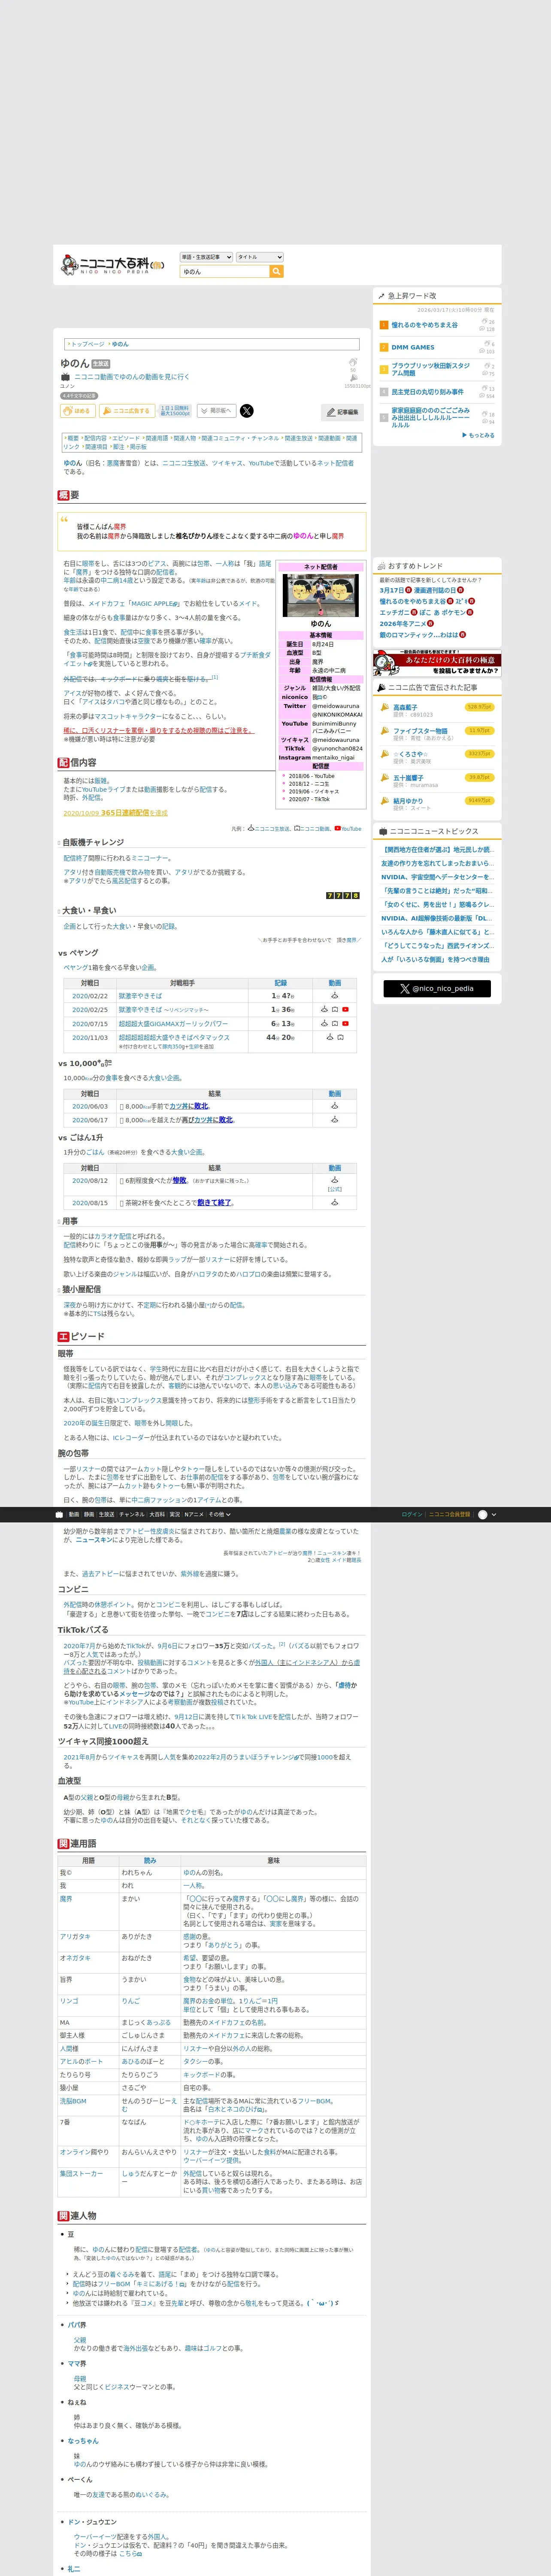
Task: Click もっとみる under trending words
Action: coord(479,435)
